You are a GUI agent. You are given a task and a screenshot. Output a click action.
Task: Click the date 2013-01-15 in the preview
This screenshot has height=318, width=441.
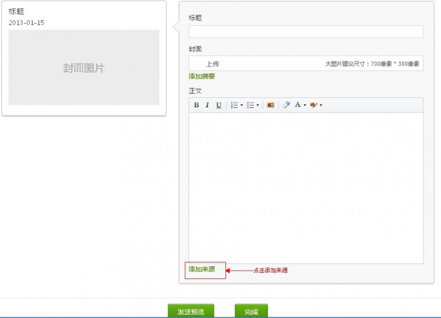tap(26, 23)
